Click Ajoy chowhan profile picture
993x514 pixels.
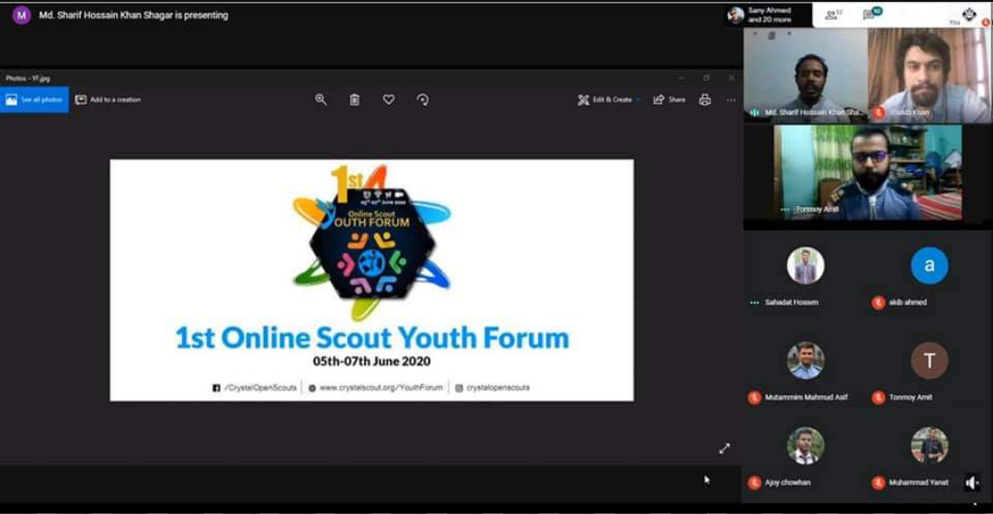805,446
